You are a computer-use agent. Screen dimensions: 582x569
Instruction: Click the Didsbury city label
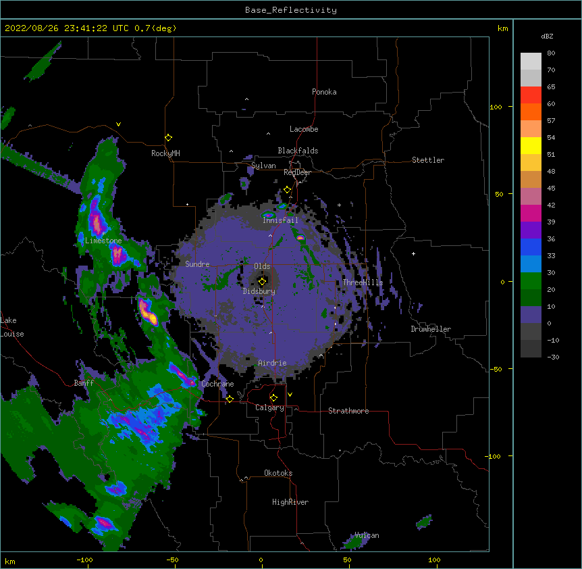pyautogui.click(x=259, y=291)
